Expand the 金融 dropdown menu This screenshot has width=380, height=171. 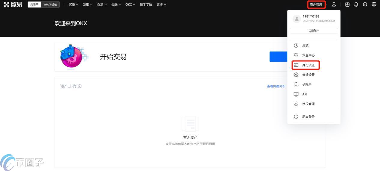point(116,4)
